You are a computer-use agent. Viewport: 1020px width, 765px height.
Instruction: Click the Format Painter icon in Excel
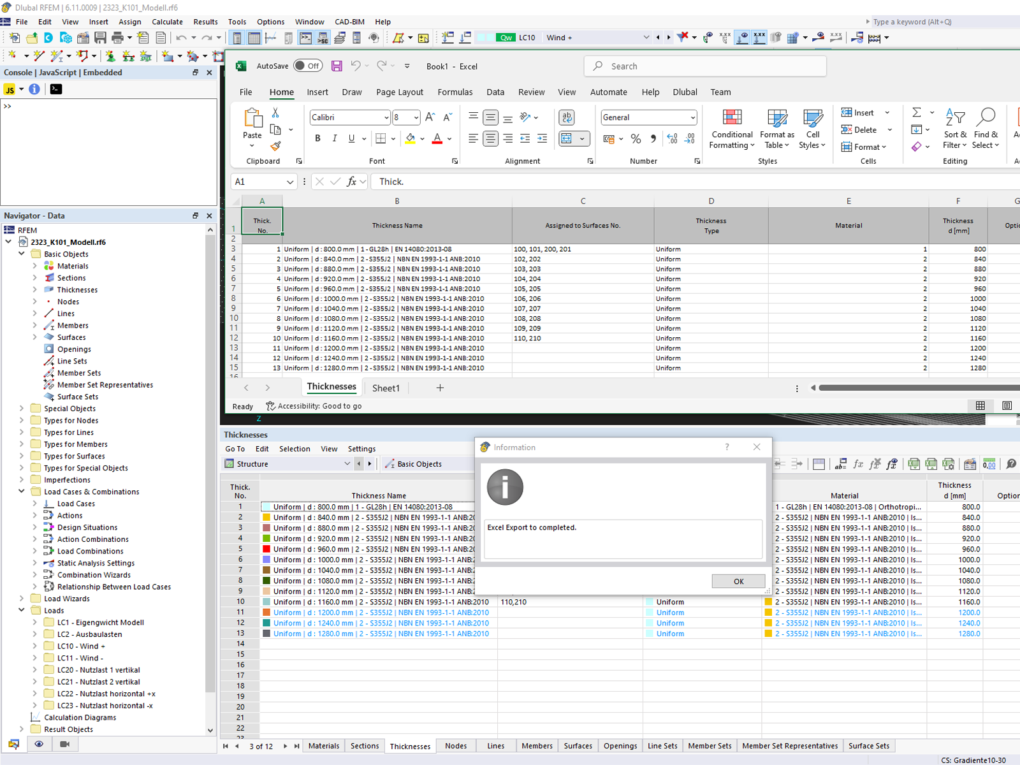point(276,146)
